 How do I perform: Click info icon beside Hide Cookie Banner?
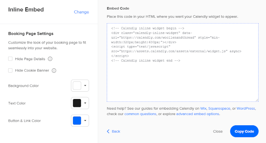[54, 70]
